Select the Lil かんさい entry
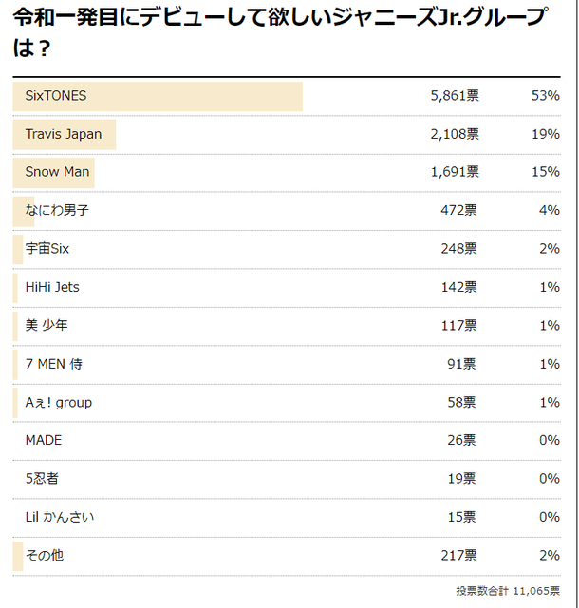579x608 pixels. 60,517
